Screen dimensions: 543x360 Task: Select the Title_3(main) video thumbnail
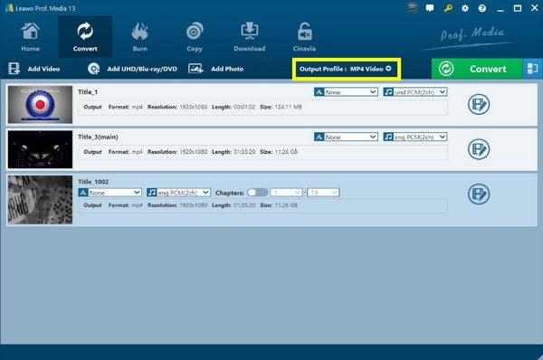(40, 149)
